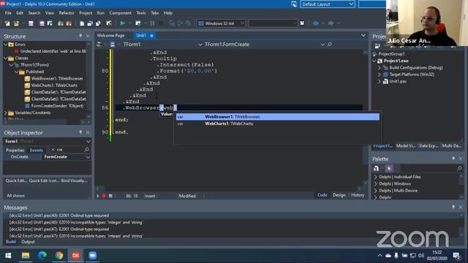Collapse the Classes node in Structure
Screen dimensions: 468x263
click(x=6, y=58)
